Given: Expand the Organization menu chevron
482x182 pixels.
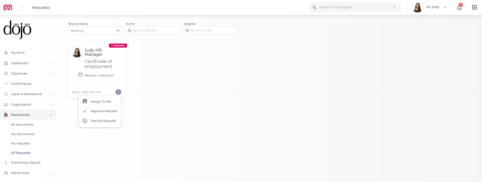Looking at the screenshot, I should tap(51, 105).
